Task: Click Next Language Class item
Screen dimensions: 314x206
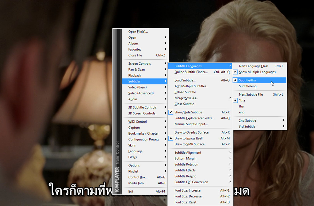Action: point(259,66)
